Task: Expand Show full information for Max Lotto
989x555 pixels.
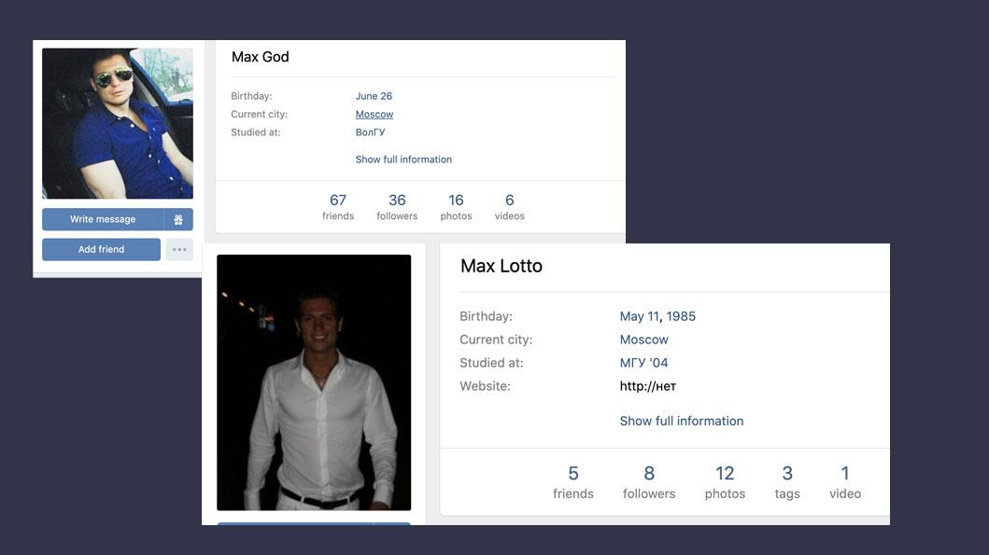Action: [681, 421]
